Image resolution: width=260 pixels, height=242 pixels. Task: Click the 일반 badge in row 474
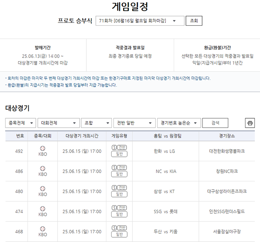(x=119, y=214)
